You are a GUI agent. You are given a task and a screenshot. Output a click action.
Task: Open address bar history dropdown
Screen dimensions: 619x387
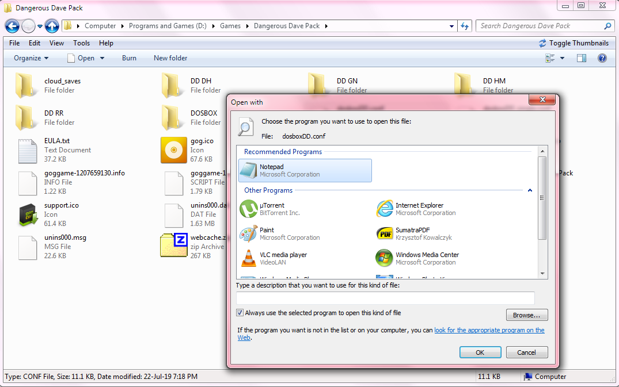[x=451, y=26]
